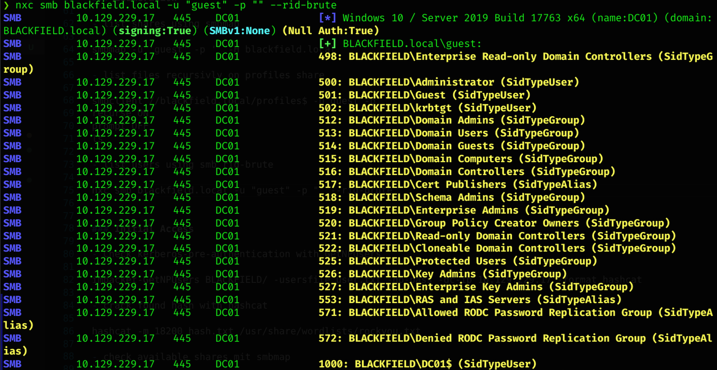Viewport: 717px width, 370px height.
Task: Click the SMBv1:None text
Action: (239, 31)
